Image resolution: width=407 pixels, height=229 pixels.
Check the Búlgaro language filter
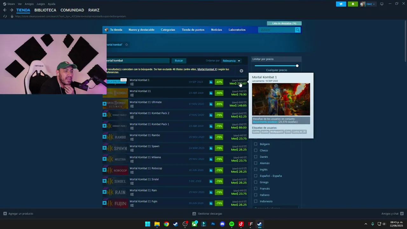coord(256,144)
